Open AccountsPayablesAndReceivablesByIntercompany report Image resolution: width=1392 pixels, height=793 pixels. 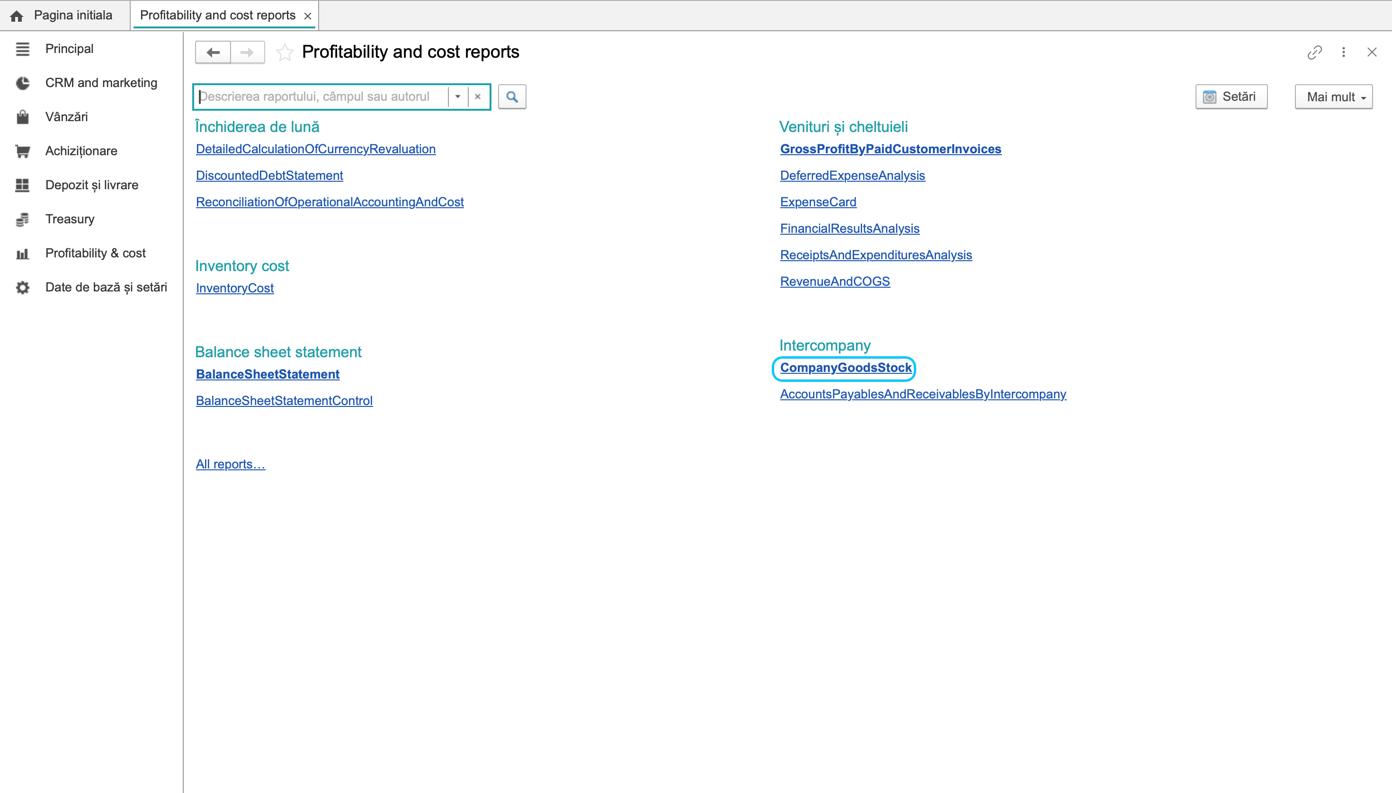[923, 394]
